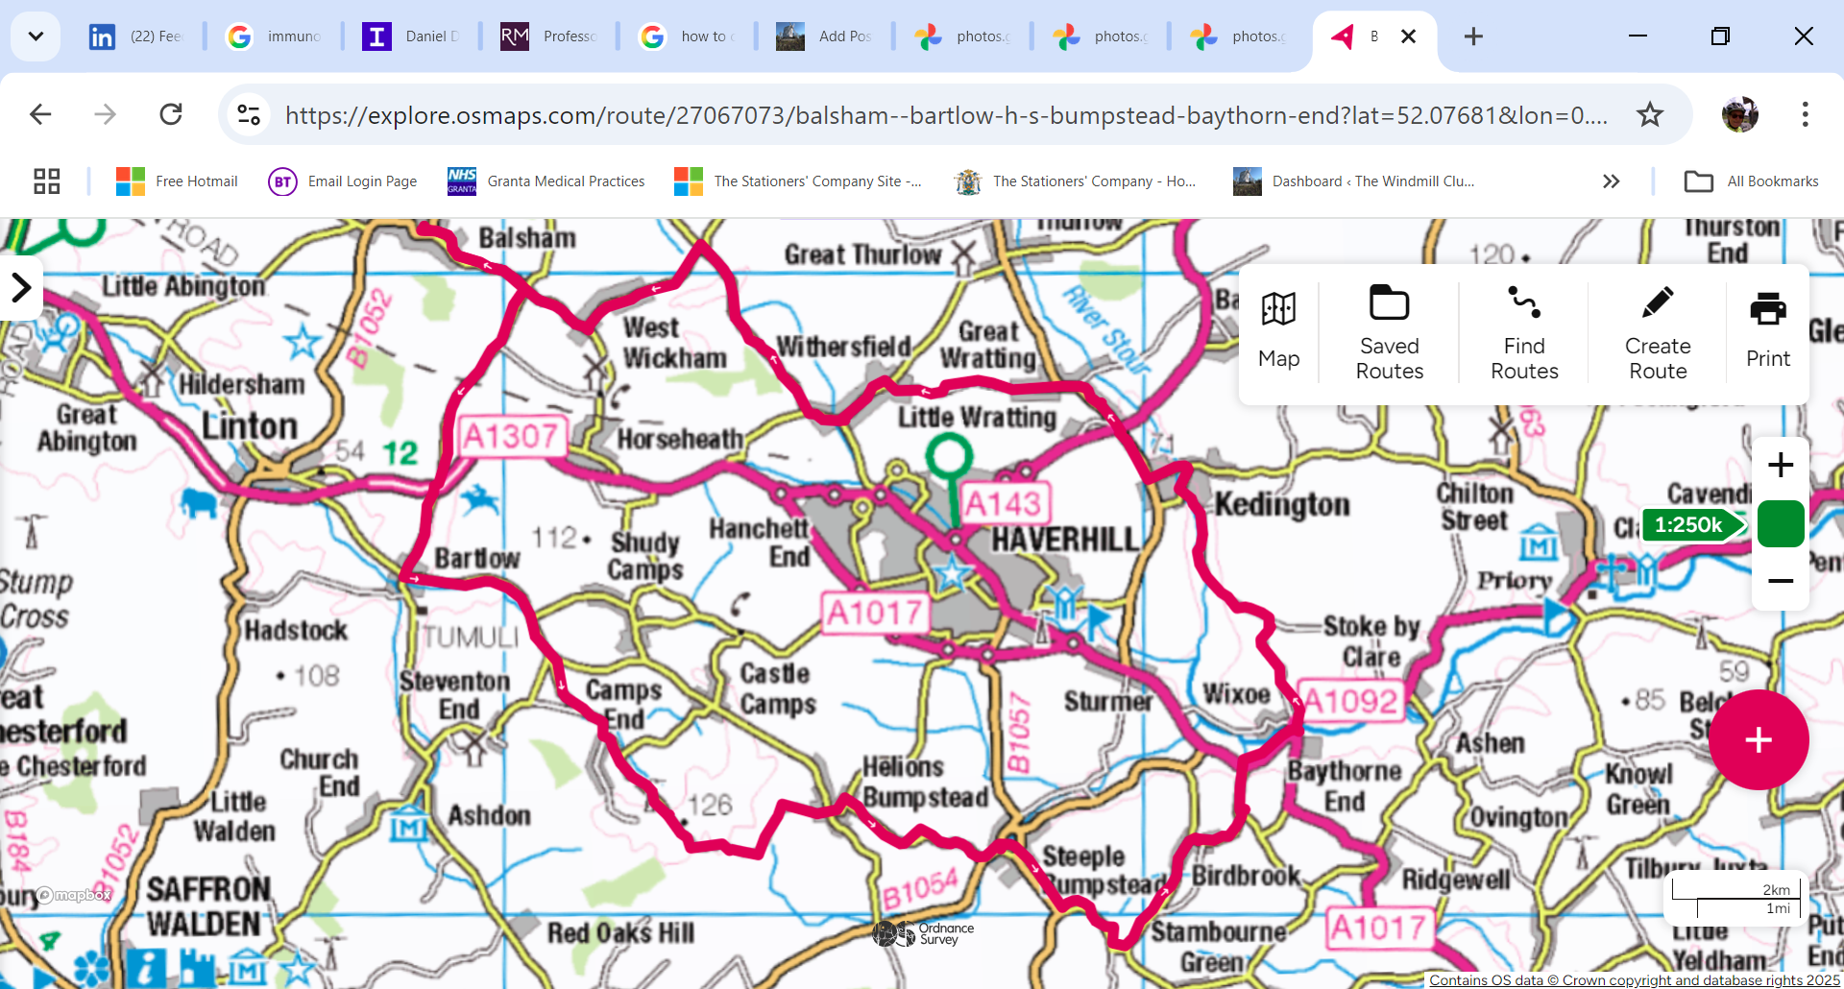Start Create Route with pencil icon
This screenshot has width=1844, height=989.
pyautogui.click(x=1657, y=331)
